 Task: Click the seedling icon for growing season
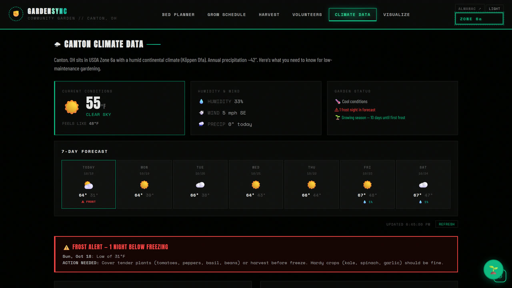[338, 118]
